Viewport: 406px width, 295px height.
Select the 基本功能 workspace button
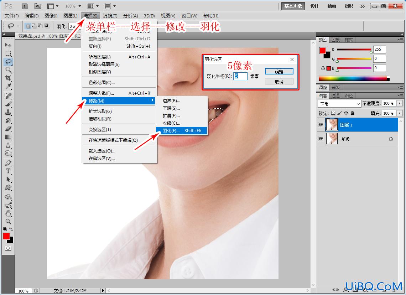point(293,6)
